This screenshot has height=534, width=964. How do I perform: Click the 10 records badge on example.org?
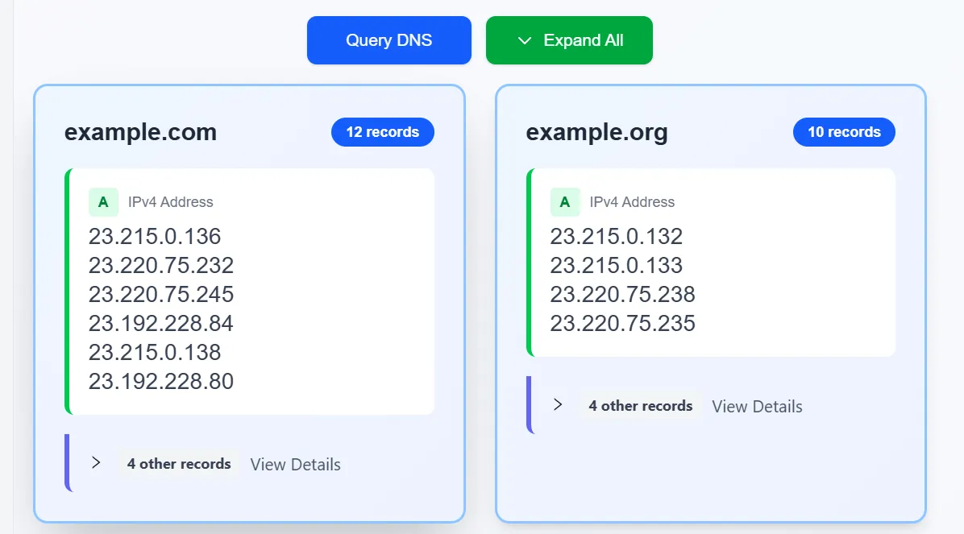tap(844, 131)
